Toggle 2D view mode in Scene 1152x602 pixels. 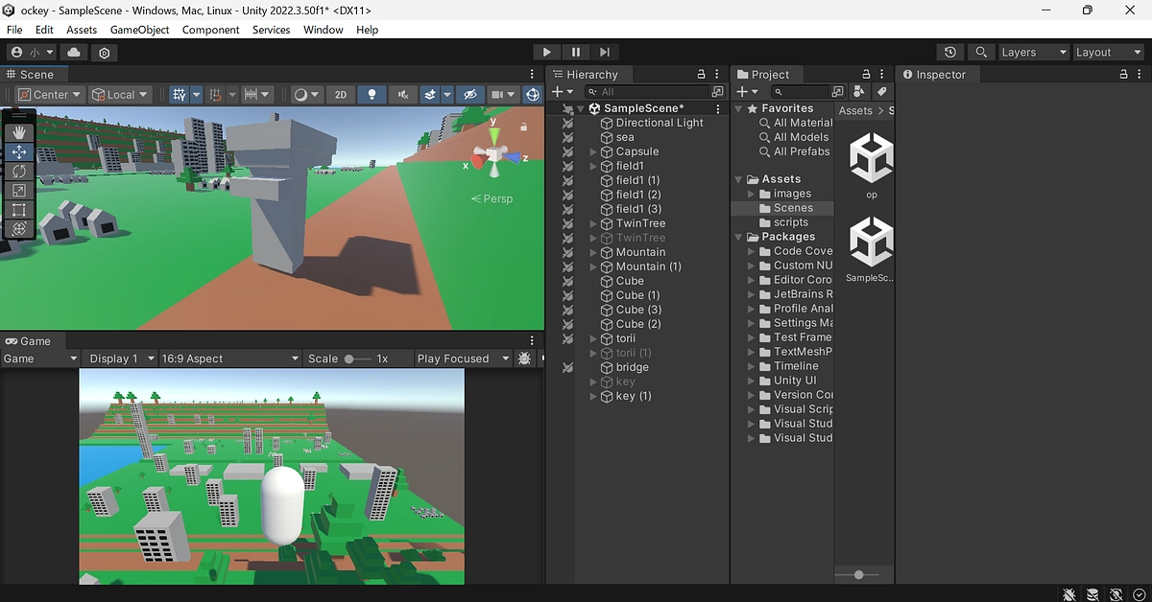[340, 94]
